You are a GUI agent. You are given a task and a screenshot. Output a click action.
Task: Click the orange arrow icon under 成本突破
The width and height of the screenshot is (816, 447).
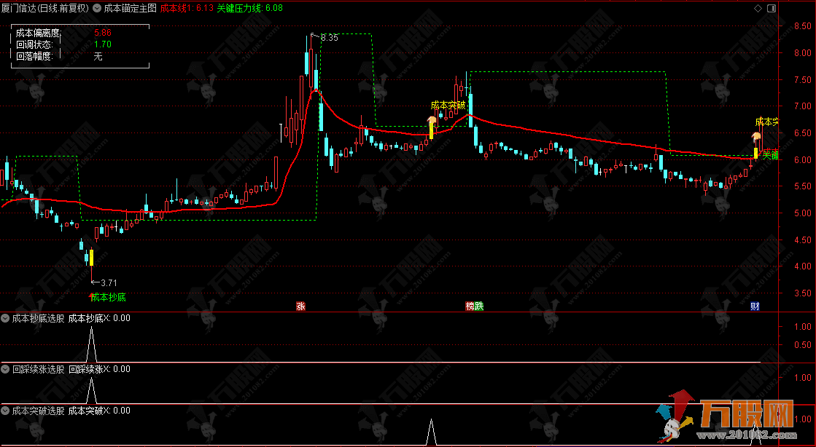[432, 122]
